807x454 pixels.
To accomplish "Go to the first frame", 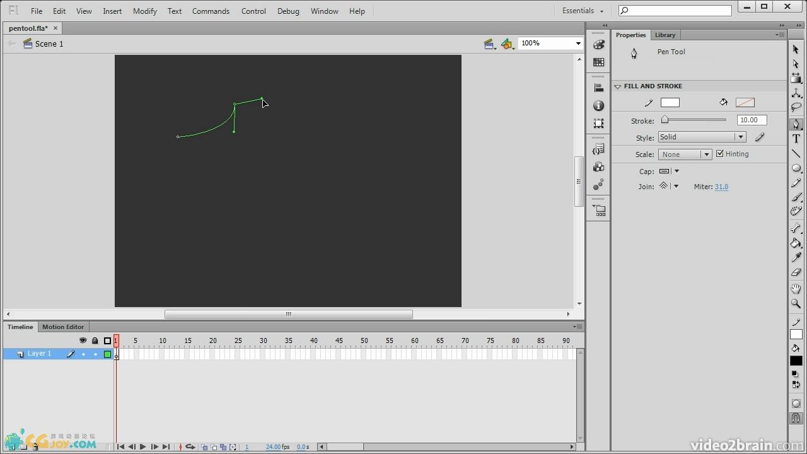I will 120,447.
